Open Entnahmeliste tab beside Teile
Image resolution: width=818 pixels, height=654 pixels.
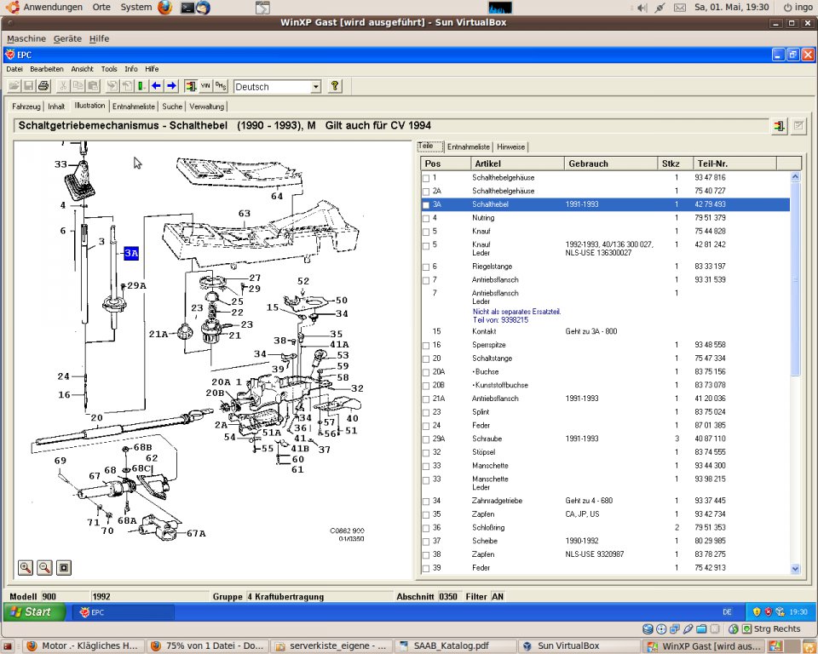pyautogui.click(x=469, y=147)
